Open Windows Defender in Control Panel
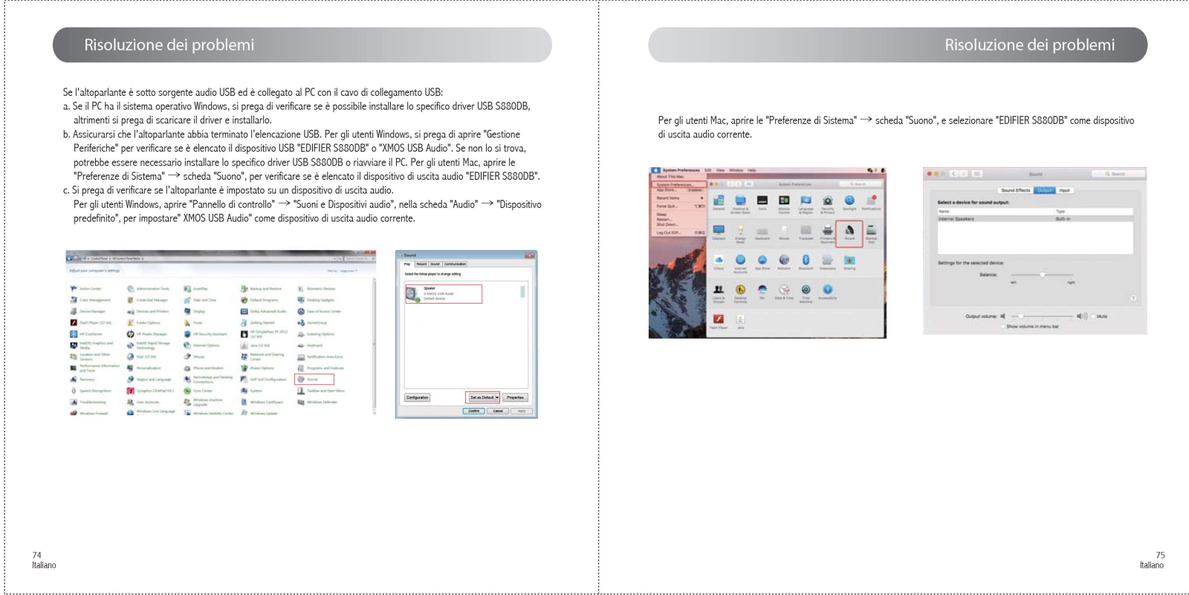Viewport: 1189px width, 595px height. tap(317, 403)
